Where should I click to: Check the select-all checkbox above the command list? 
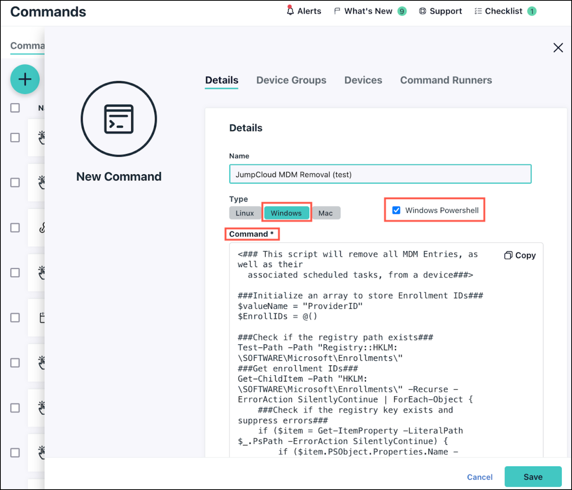click(x=15, y=107)
